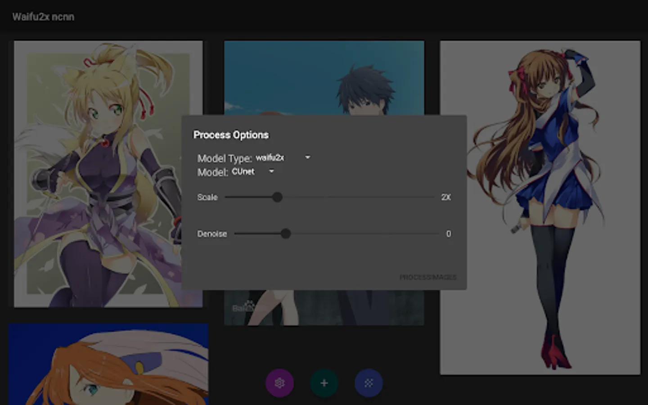
Task: Click the Waifu2x ncnn app title
Action: tap(43, 17)
